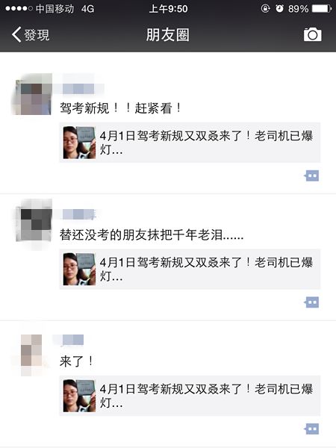Go back to 發現 screen

[x=31, y=35]
